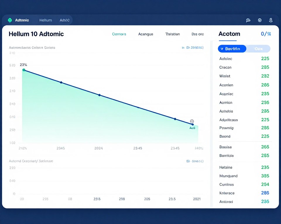The height and width of the screenshot is (224, 281).
Task: Select Crecan in the Acotom list
Action: (225, 67)
